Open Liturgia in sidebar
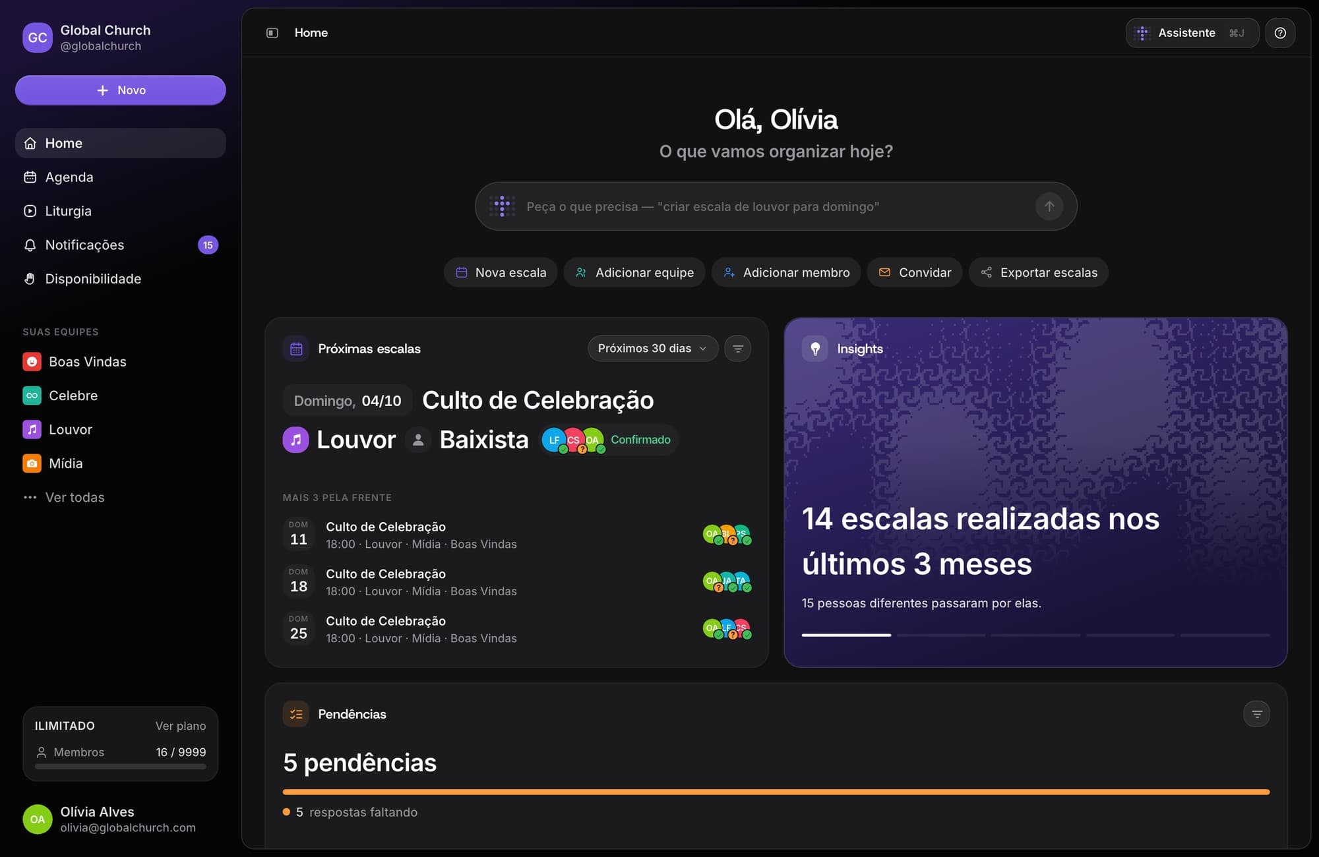This screenshot has height=857, width=1319. click(x=121, y=211)
